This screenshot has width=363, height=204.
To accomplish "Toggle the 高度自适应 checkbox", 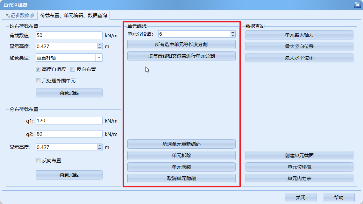I will 38,69.
